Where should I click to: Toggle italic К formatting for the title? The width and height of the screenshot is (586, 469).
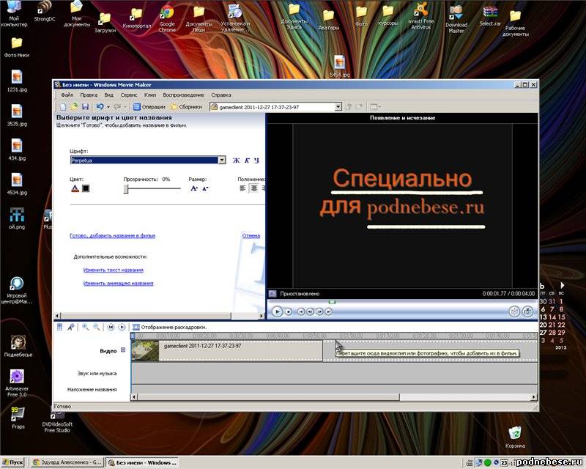(247, 160)
